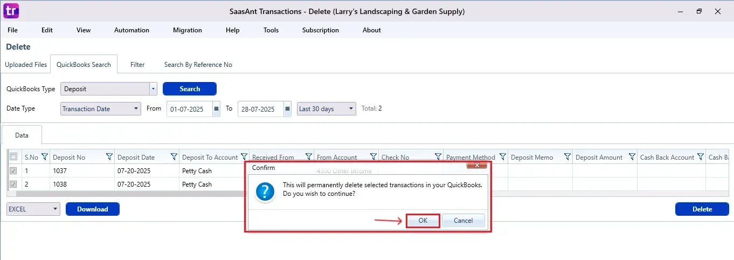This screenshot has height=260, width=734.
Task: Select the QuickBooks Search tab
Action: 84,65
